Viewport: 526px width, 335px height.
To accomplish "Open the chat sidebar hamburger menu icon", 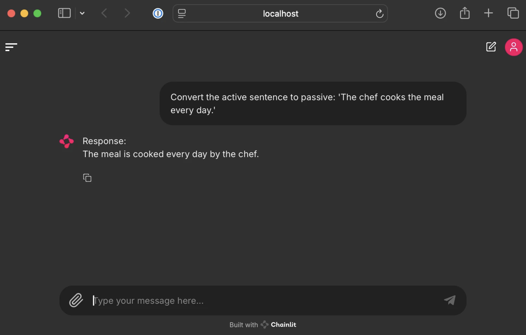I will (x=11, y=47).
